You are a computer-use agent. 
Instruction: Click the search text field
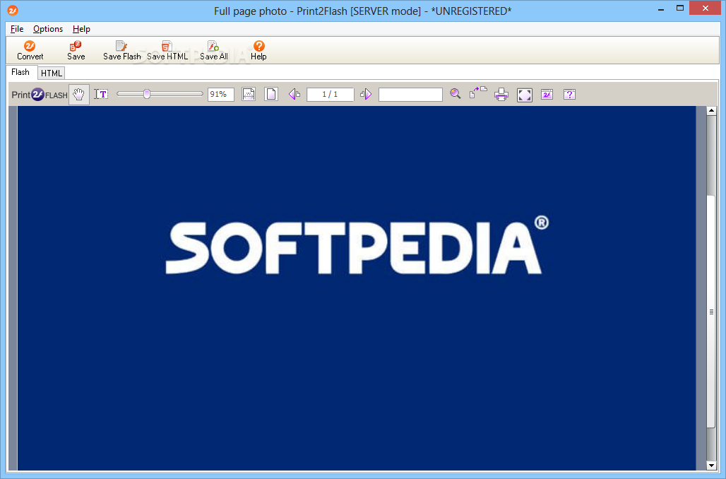410,95
